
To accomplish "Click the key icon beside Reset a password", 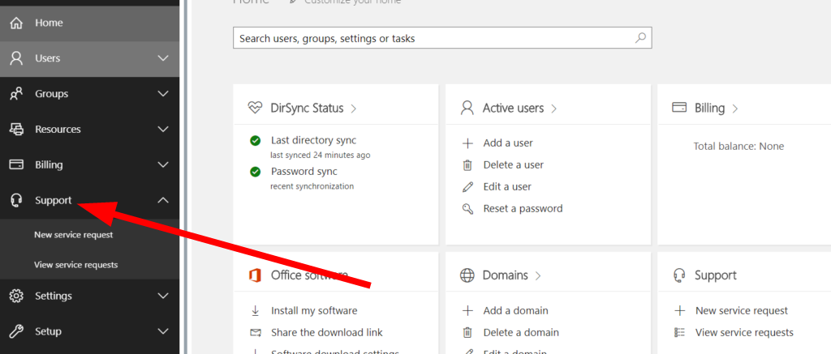I will (467, 208).
